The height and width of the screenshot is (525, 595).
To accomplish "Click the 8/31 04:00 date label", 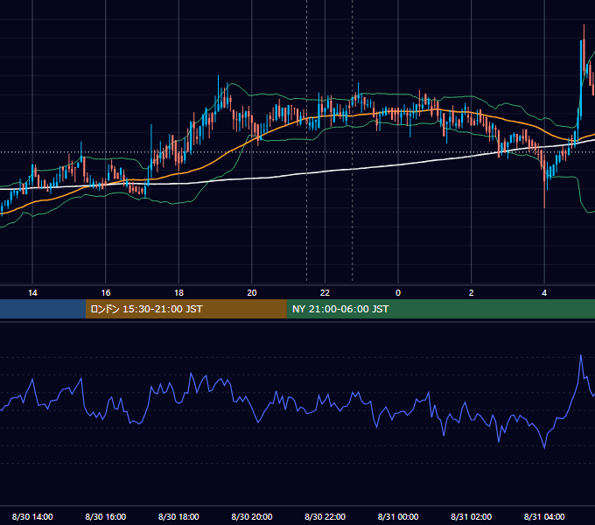I will click(544, 516).
